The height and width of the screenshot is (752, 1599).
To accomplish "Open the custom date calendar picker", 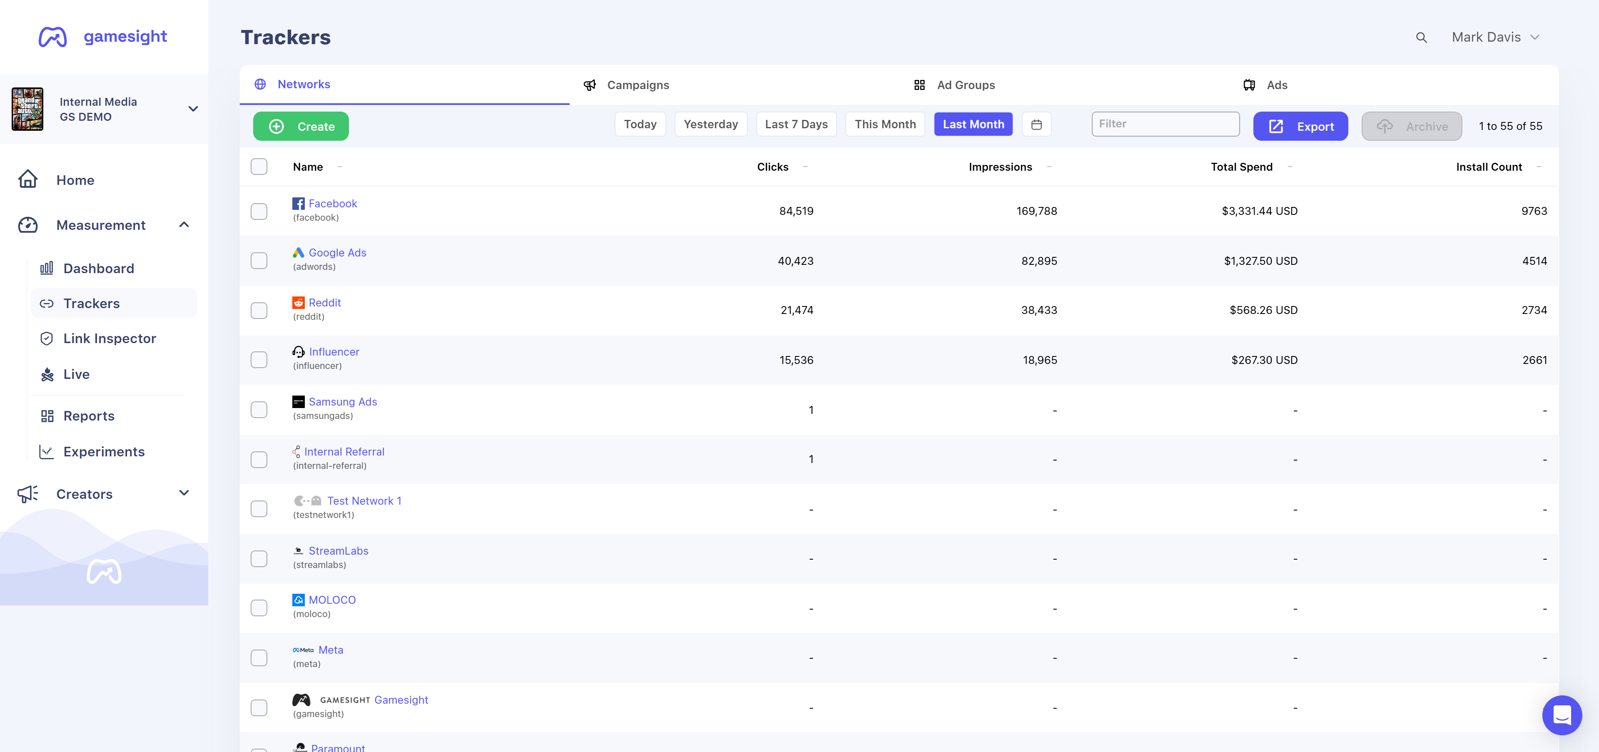I will (1036, 125).
